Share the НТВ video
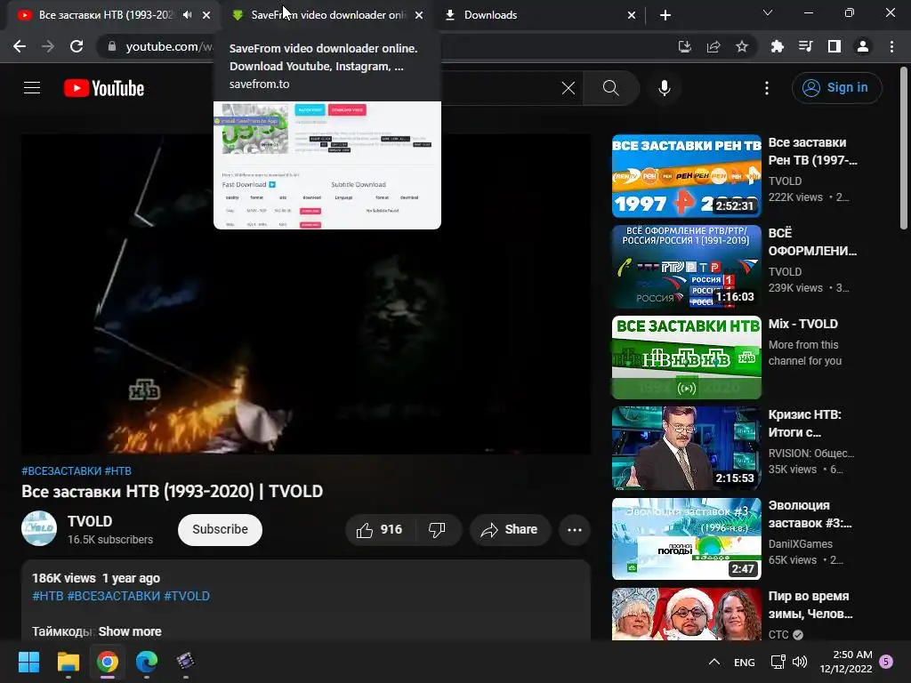This screenshot has width=911, height=683. [510, 530]
